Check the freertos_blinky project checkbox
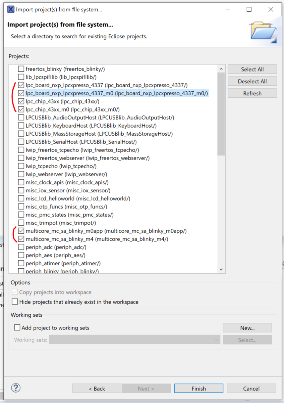Viewport: 284px width, 403px height. tap(21, 69)
